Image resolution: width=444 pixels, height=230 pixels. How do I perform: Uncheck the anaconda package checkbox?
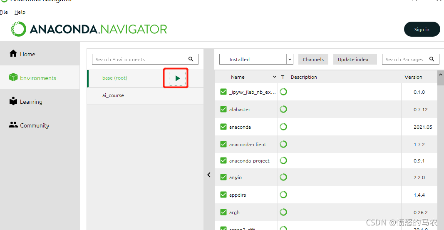(223, 127)
